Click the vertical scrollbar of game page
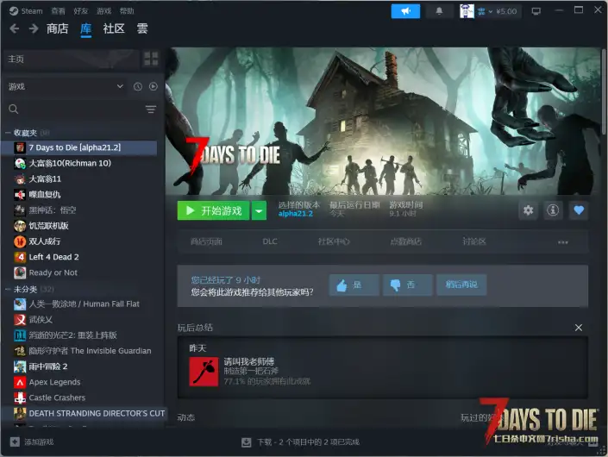The image size is (608, 457). 605,93
